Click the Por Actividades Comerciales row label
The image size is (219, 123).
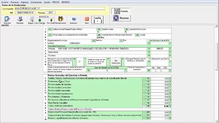point(60,87)
